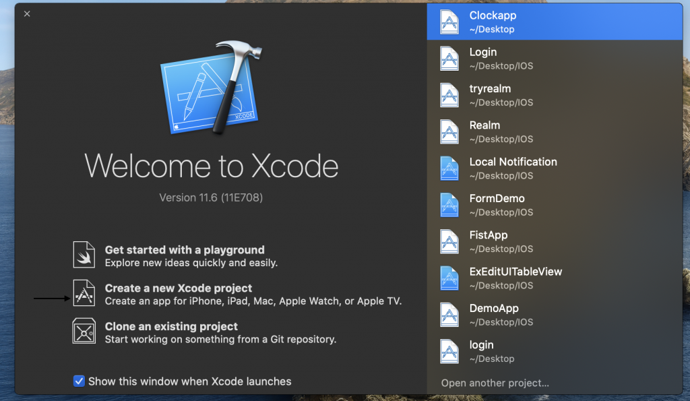The width and height of the screenshot is (690, 401).
Task: Select the FormDemo recent project name
Action: (x=497, y=199)
